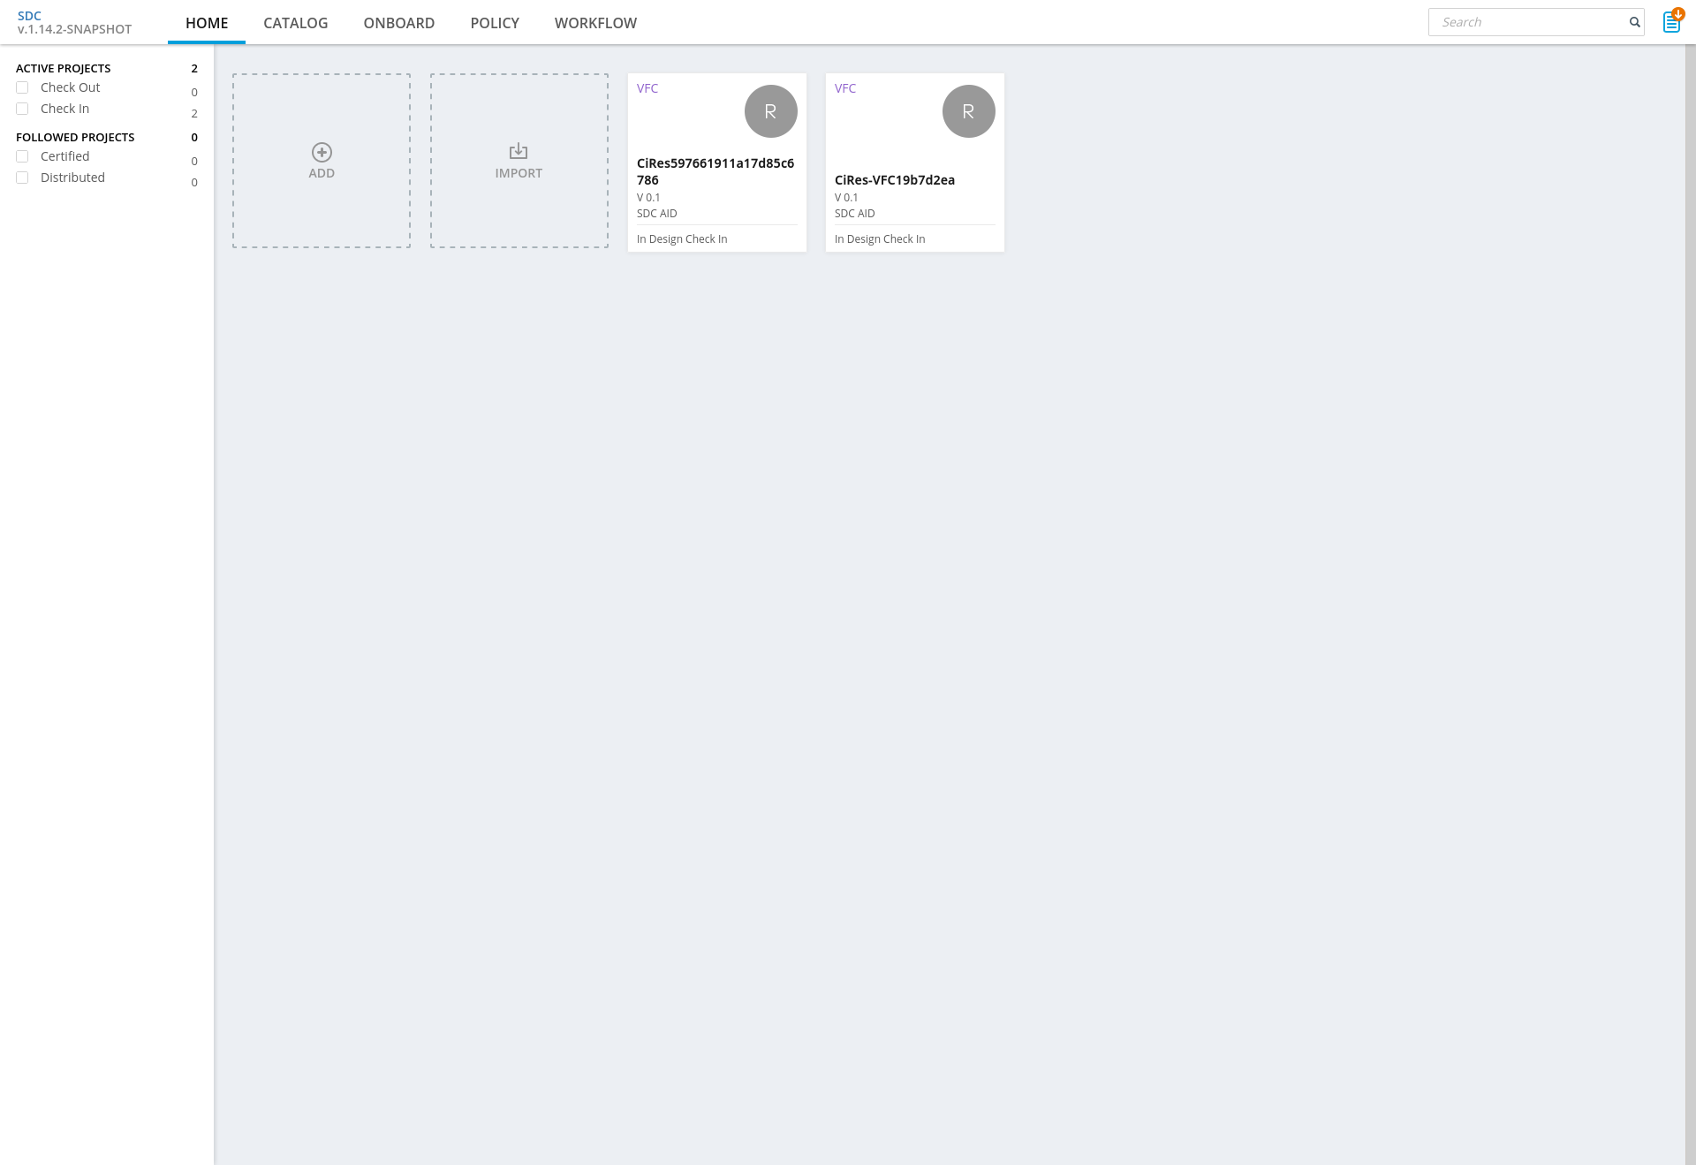1696x1165 pixels.
Task: Open the ONBOARD tab
Action: pos(398,23)
